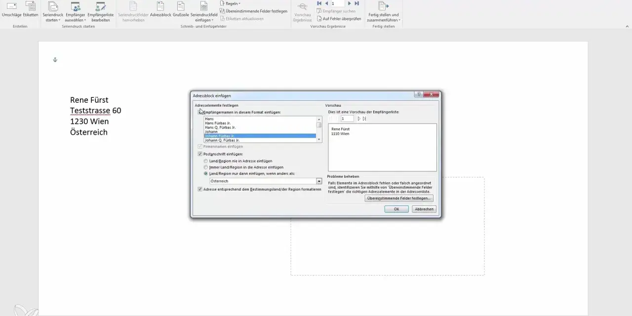Toggle Adresse entsprechend dem Bestimmungsland formatieren
The width and height of the screenshot is (632, 316).
[x=200, y=189]
